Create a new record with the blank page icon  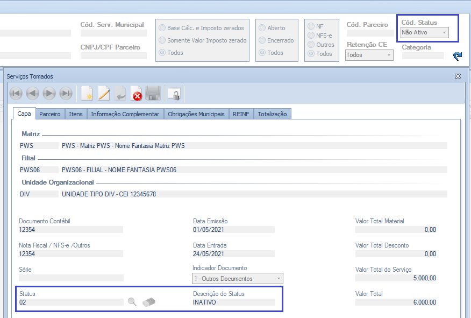[87, 94]
